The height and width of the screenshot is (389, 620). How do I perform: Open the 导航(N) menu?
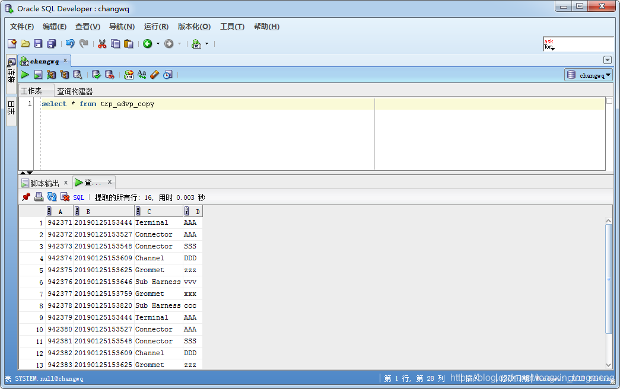[122, 27]
